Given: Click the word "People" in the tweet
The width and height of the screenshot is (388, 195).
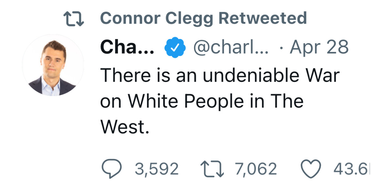Looking at the screenshot, I should 213,101.
